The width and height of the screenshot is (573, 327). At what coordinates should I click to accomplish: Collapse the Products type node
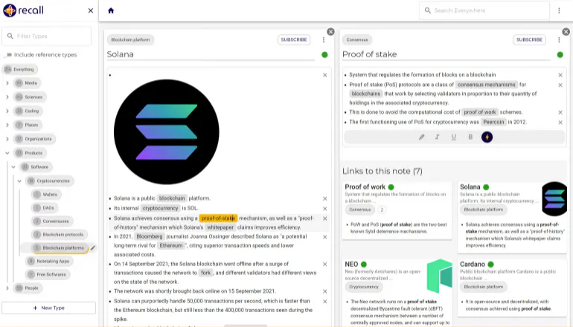coord(7,153)
